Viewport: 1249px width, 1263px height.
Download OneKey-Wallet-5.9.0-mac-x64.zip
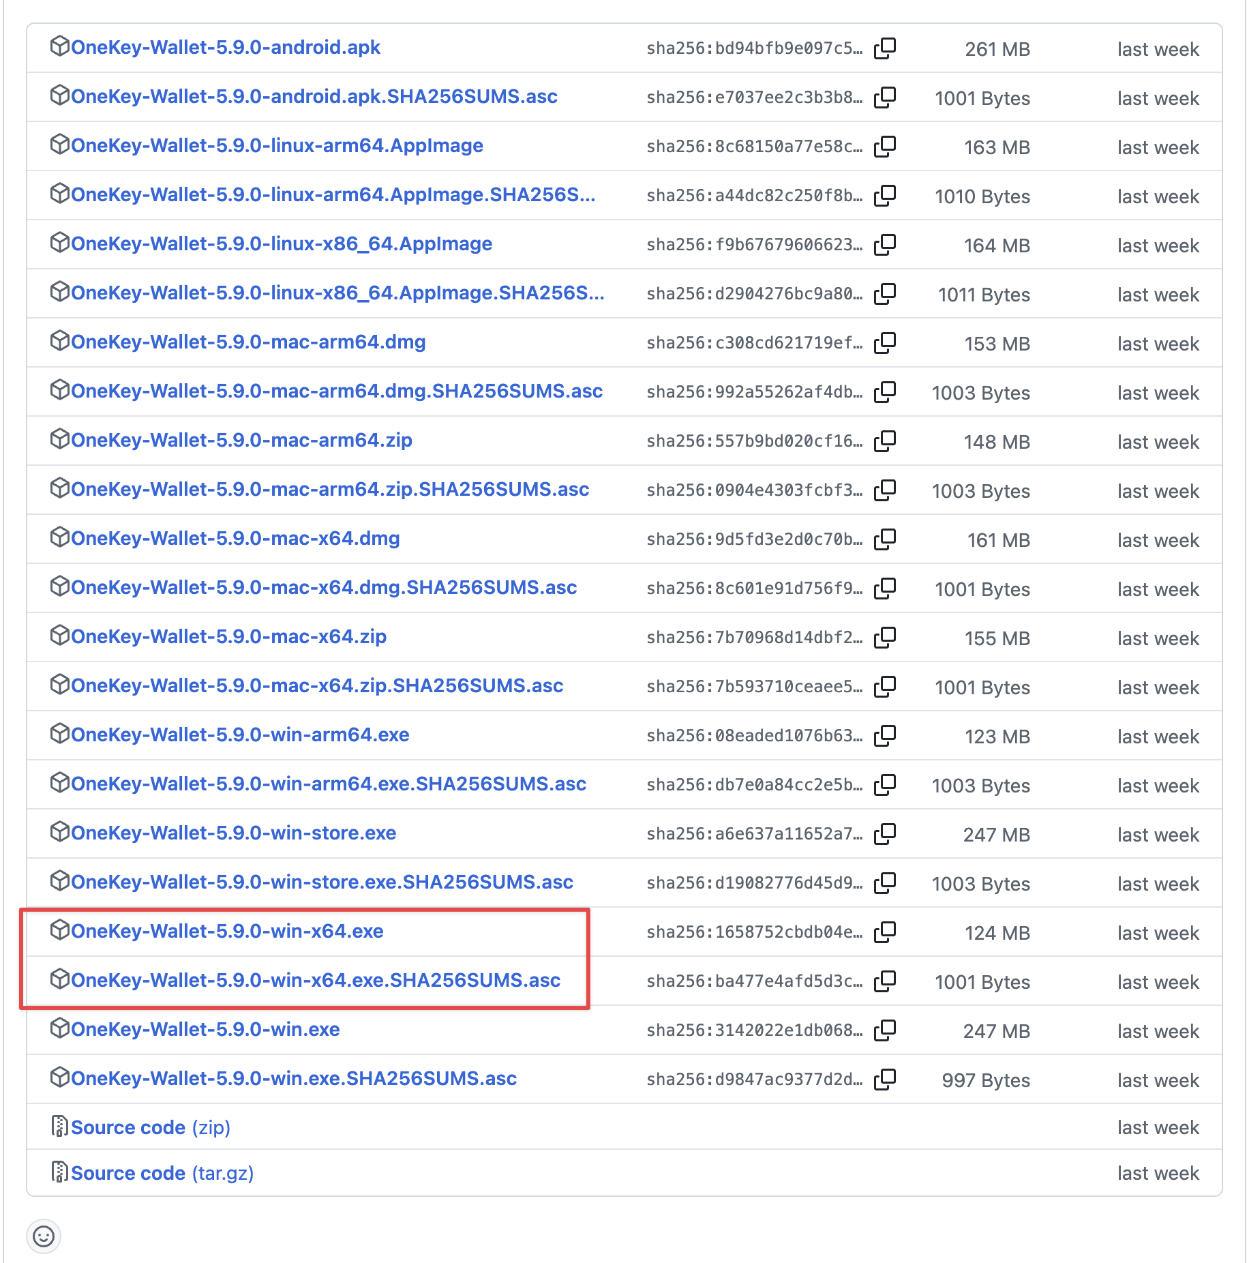tap(229, 637)
